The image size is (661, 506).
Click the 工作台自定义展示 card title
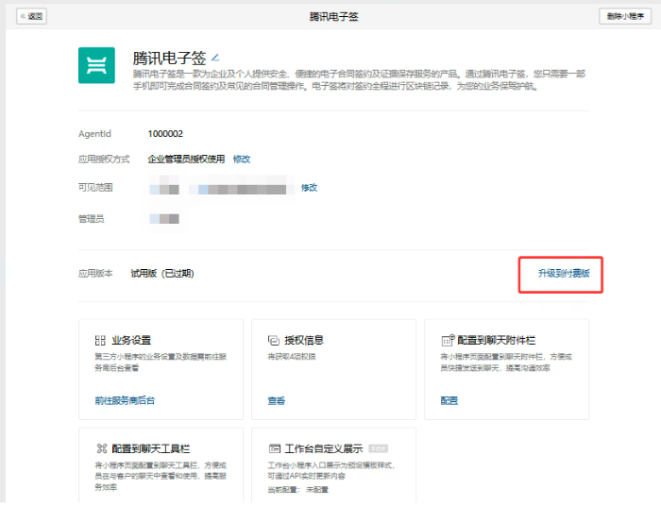tap(323, 449)
